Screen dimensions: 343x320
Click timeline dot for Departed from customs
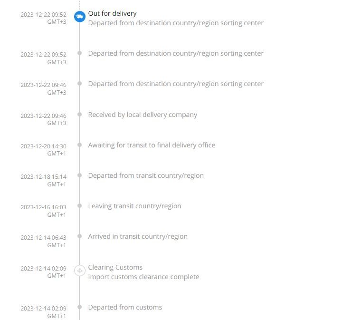[80, 307]
